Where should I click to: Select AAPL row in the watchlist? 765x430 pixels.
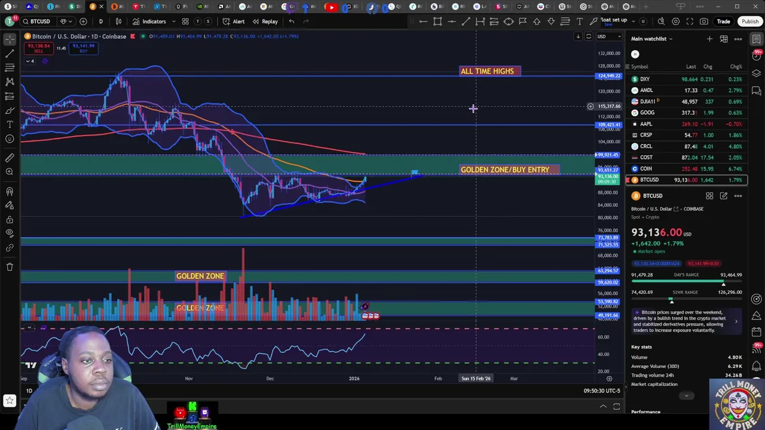pos(687,124)
